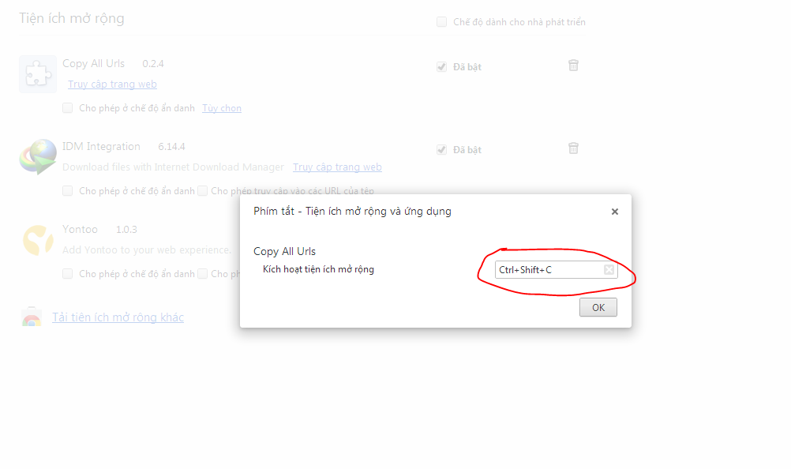Click the Add Yontoo to your web experience text
Screen dimensions: 791x469
146,250
